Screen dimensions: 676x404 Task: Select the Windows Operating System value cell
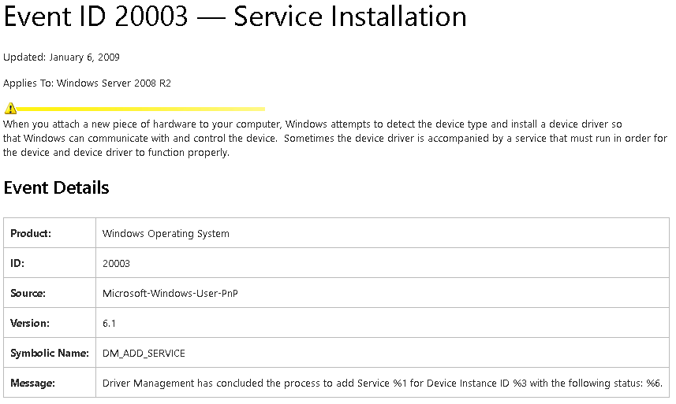[x=166, y=233]
